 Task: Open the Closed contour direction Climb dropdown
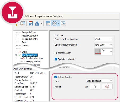point(104,39)
